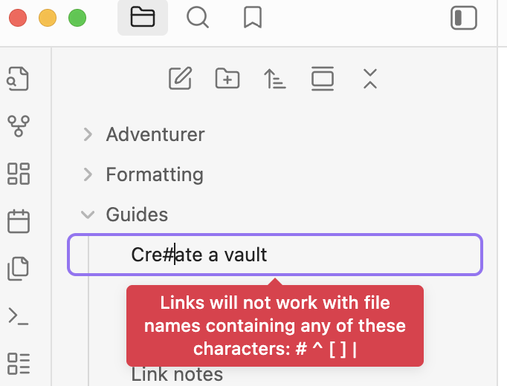Screen dimensions: 507x386
Task: Open the search tab
Action: (x=197, y=18)
